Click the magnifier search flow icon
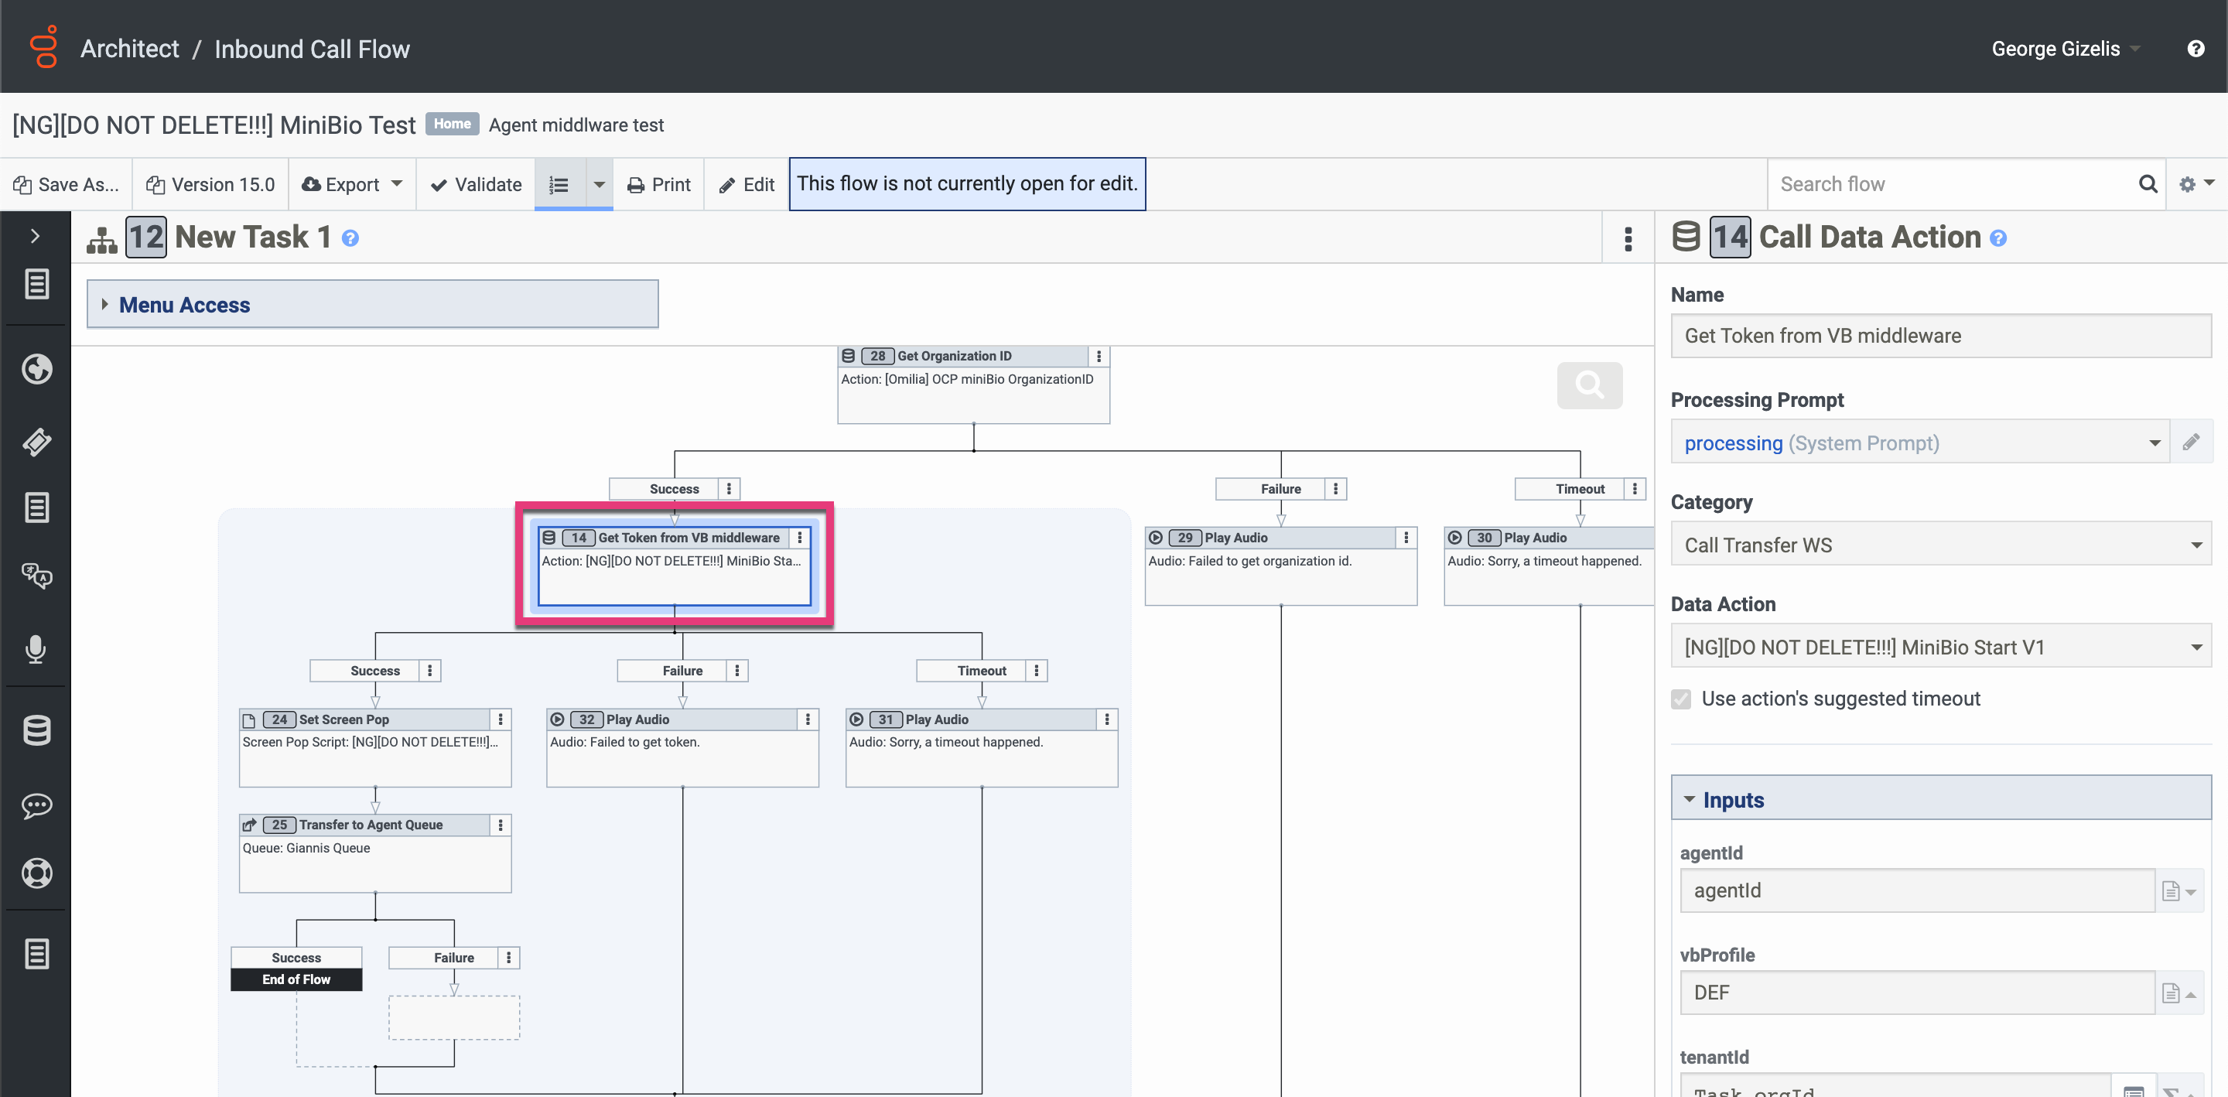Image resolution: width=2228 pixels, height=1097 pixels. 2148,184
